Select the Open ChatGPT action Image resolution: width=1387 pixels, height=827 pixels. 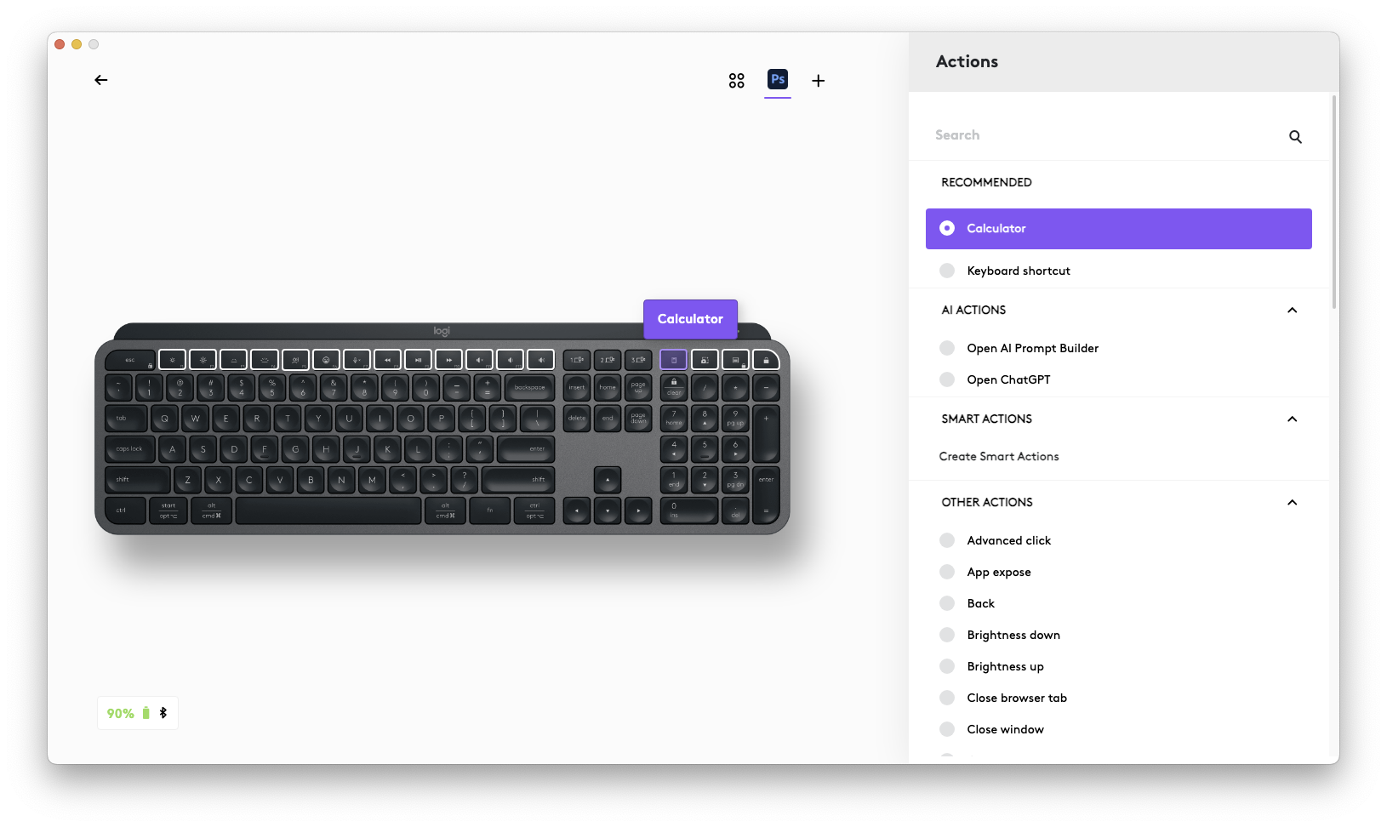[1008, 379]
